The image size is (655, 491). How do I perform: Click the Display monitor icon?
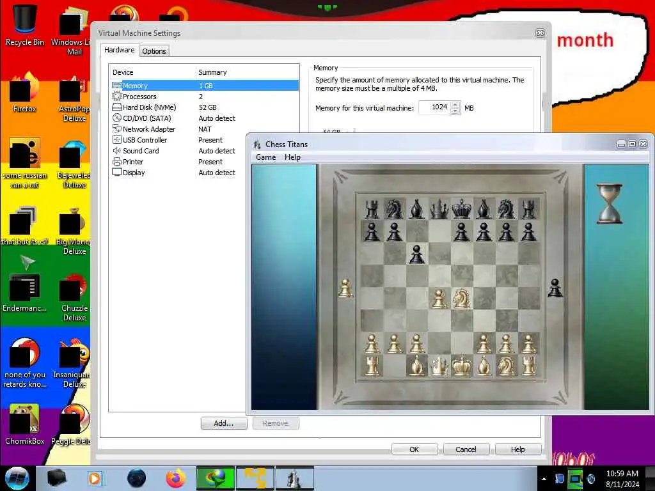(117, 172)
